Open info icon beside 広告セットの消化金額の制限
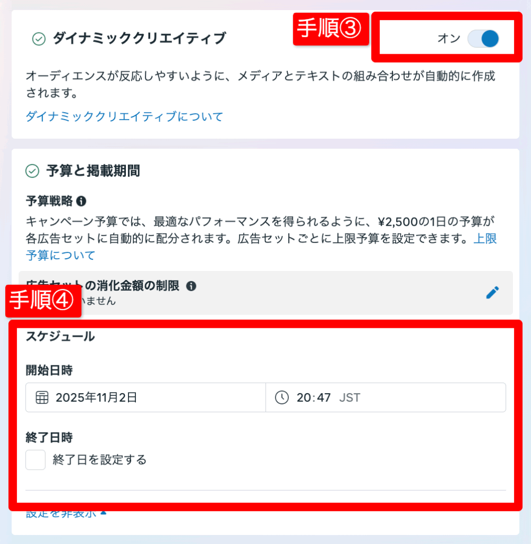This screenshot has height=544, width=531. [x=191, y=286]
